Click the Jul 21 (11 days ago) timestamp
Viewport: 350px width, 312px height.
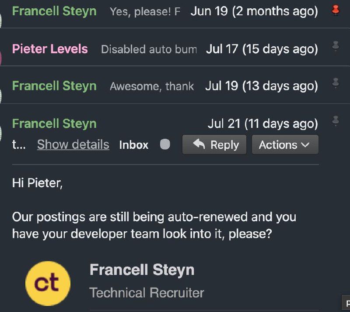[262, 124]
